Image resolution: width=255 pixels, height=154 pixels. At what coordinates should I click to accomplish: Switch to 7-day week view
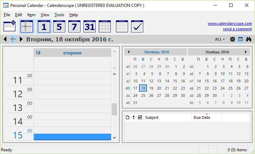(x=74, y=26)
